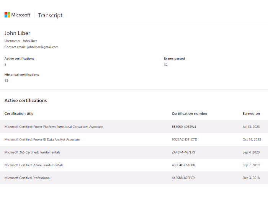The height and width of the screenshot is (201, 268).
Task: Select the Azure Fundamentals certification row
Action: tap(34, 165)
